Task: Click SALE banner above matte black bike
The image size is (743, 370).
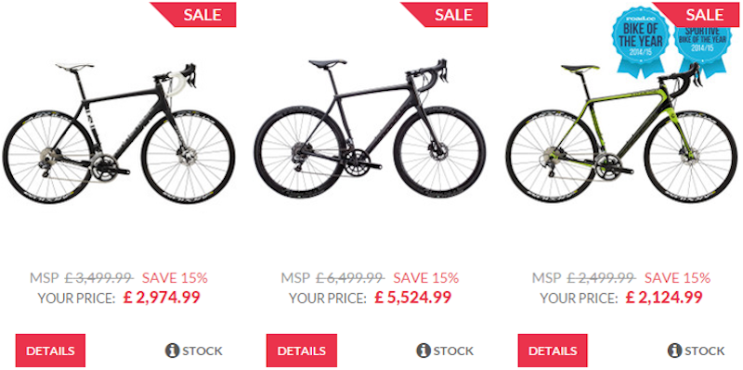Action: (x=445, y=14)
